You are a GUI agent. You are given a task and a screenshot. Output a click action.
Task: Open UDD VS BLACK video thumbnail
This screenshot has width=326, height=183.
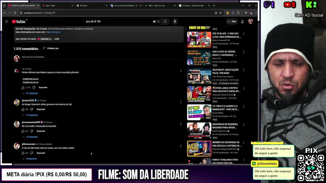[x=199, y=40]
